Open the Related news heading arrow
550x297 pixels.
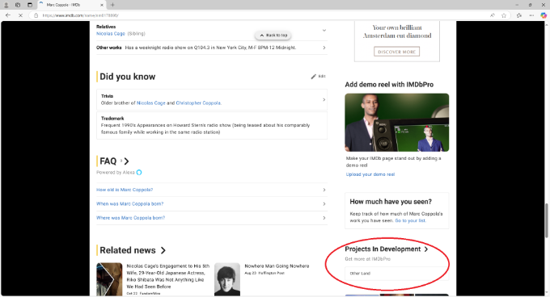[163, 250]
